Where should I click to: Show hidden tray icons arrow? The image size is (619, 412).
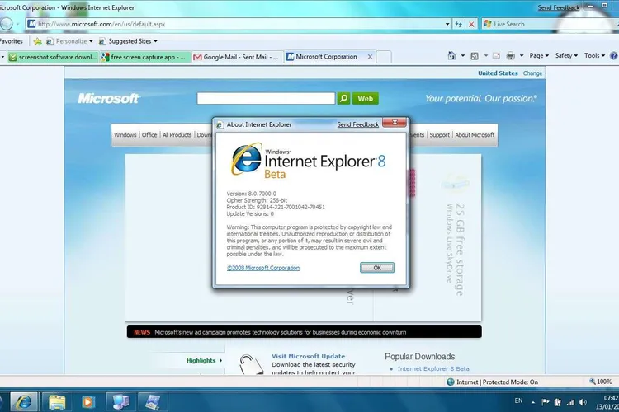pyautogui.click(x=533, y=402)
